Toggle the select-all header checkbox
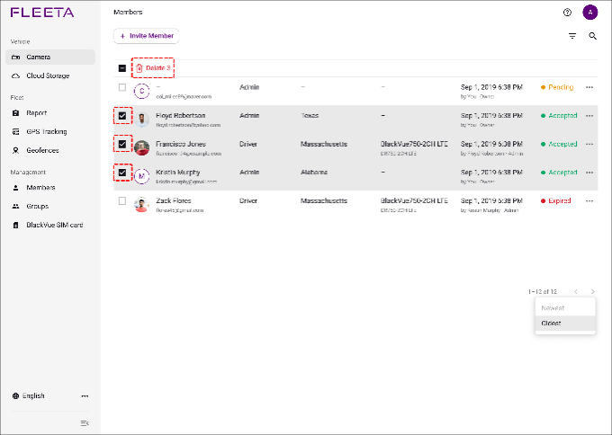The height and width of the screenshot is (435, 612). pos(122,68)
